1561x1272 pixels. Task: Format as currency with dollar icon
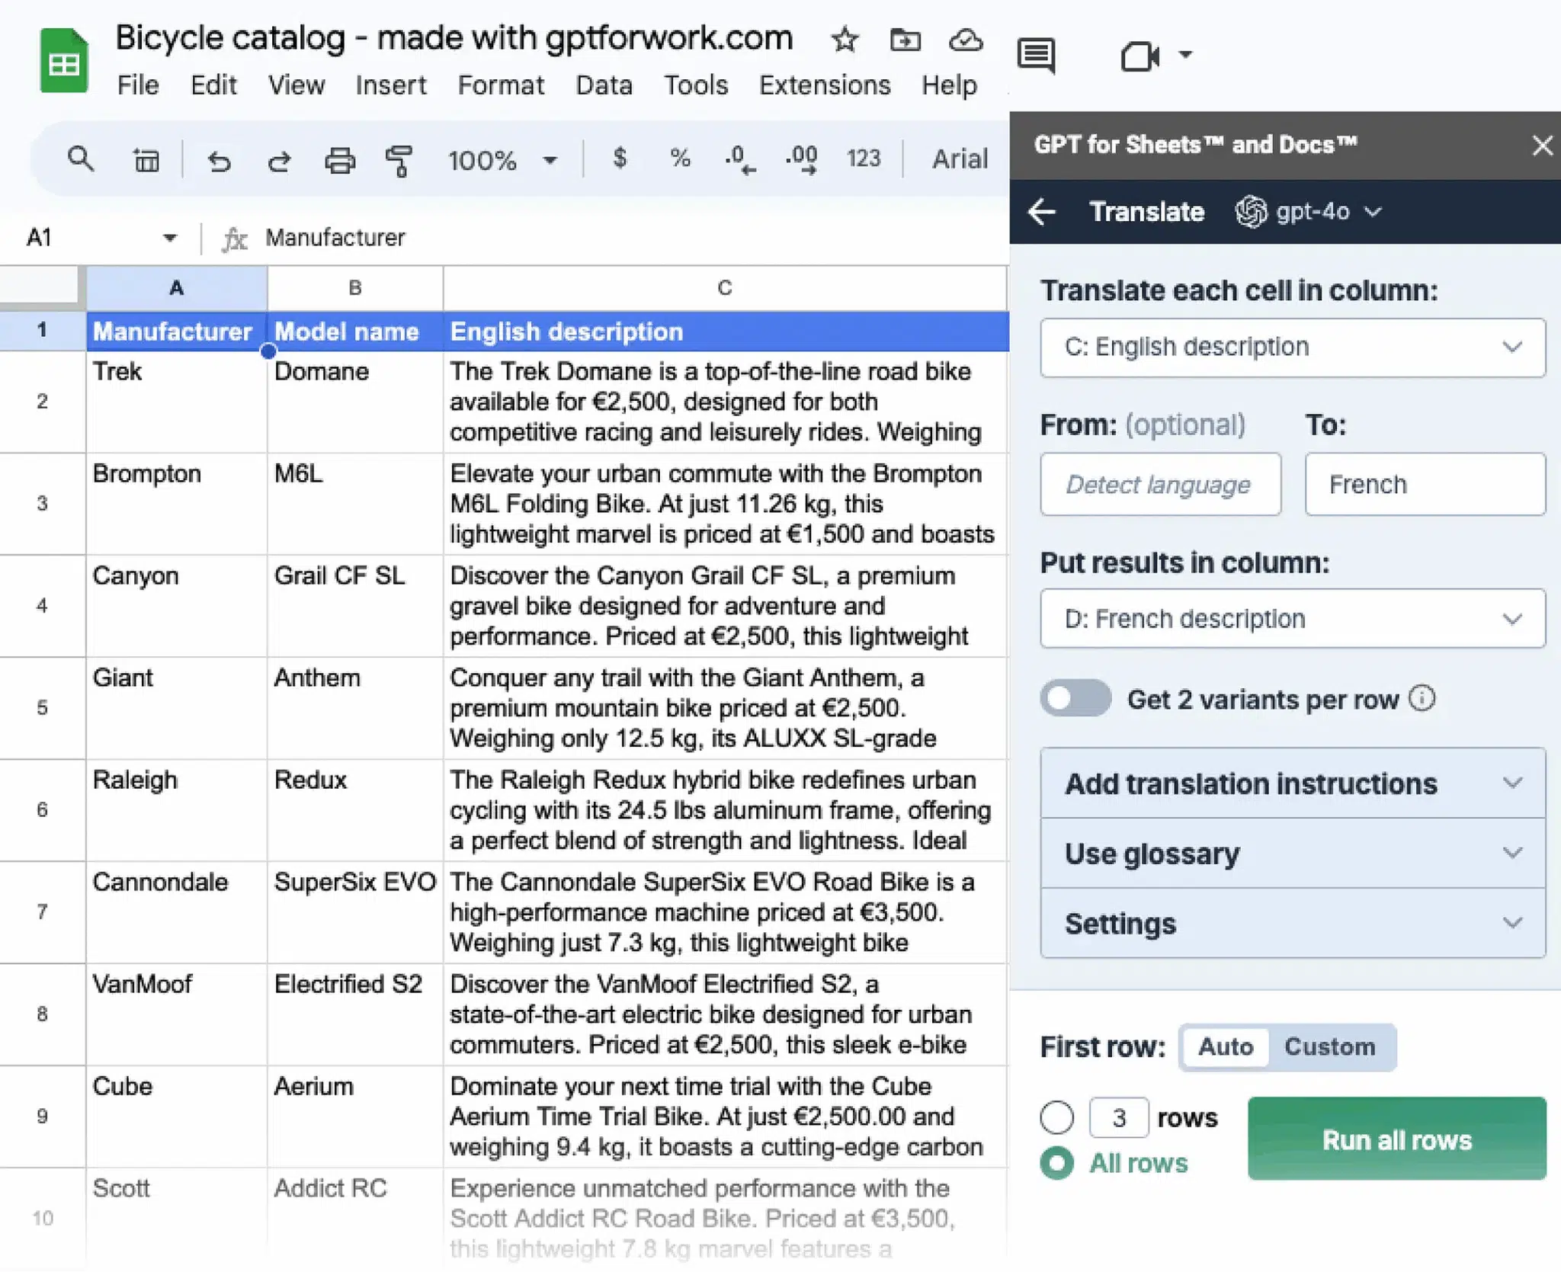click(x=620, y=159)
